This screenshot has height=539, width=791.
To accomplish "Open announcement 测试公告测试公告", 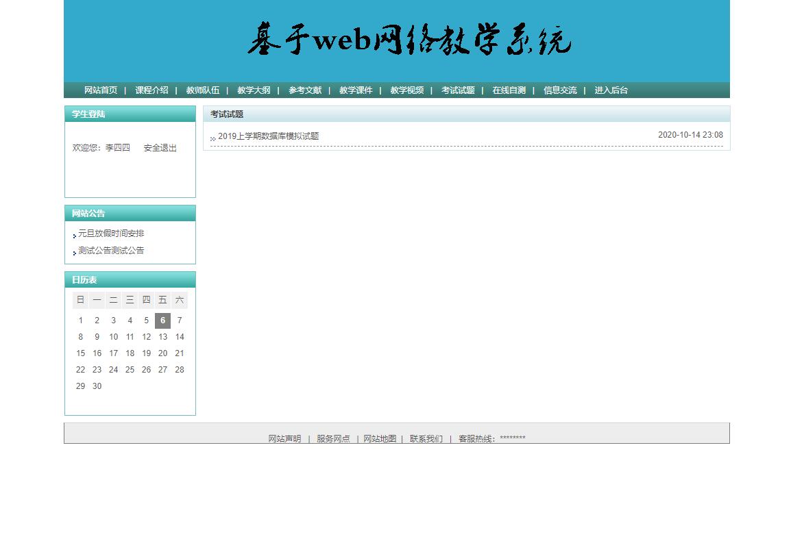I will tap(111, 250).
